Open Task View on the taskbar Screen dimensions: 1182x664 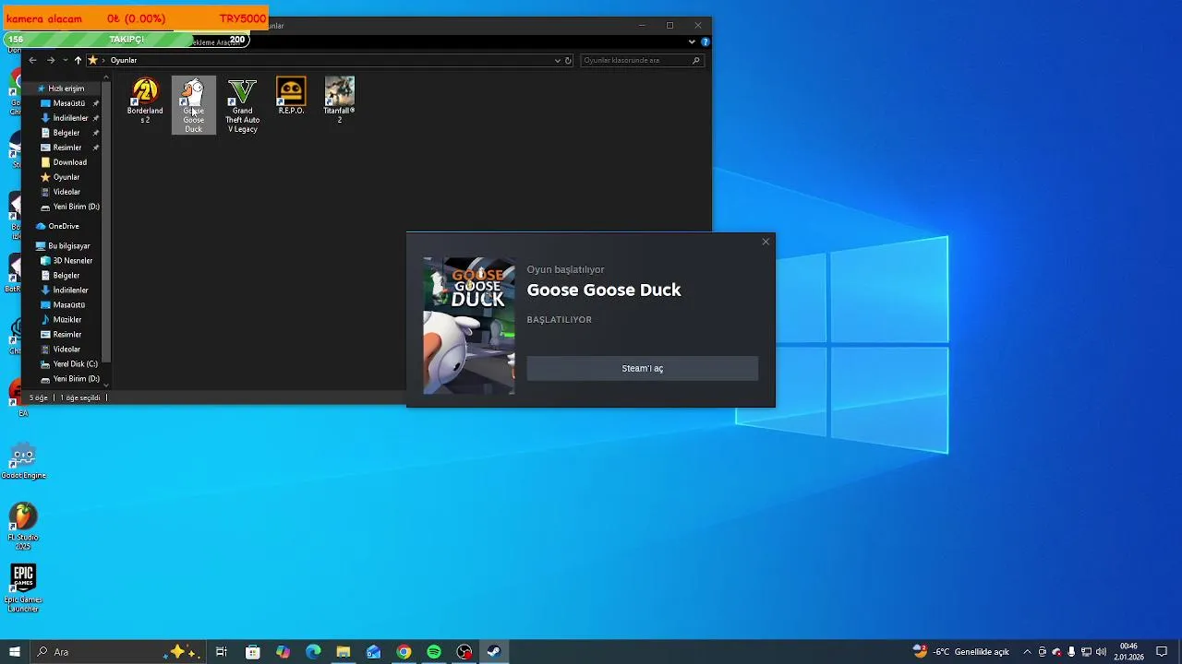222,652
